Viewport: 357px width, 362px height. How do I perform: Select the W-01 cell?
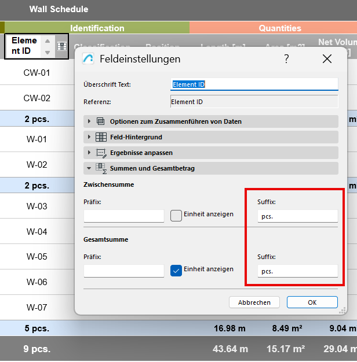click(37, 139)
